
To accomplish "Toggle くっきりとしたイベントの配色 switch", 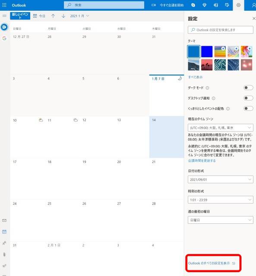I will coord(248,108).
